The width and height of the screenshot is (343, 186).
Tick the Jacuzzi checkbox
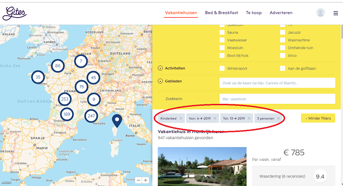coord(283,32)
